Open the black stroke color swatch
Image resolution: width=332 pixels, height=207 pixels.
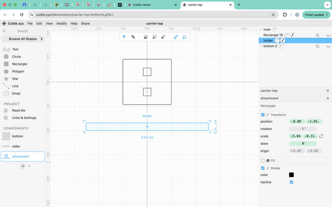(x=291, y=175)
